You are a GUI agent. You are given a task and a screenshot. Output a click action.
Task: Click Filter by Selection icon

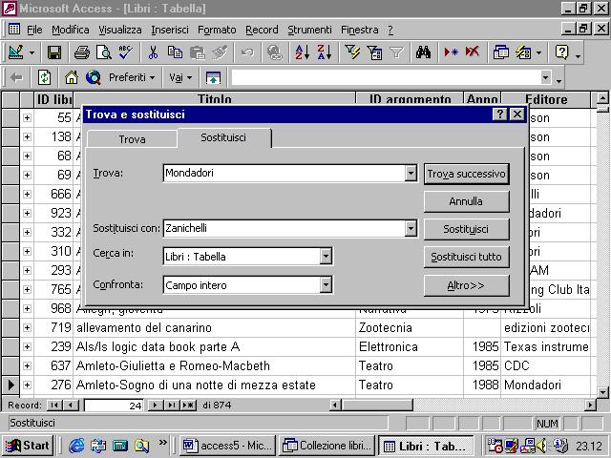[x=352, y=52]
